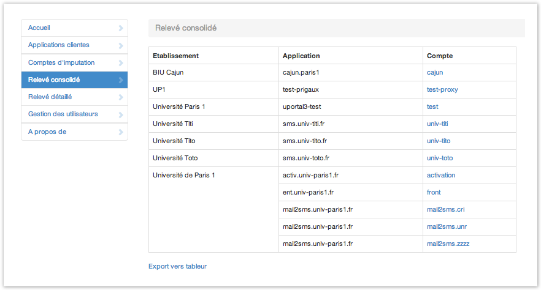Open the univ-titi account link

(x=437, y=124)
